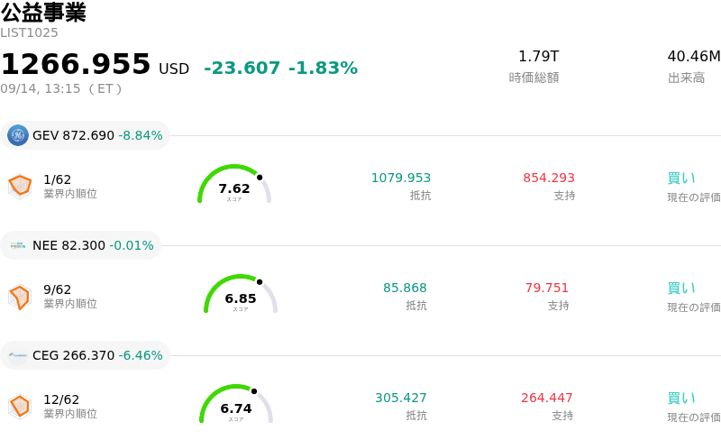
Task: Click the 1266.955 index value
Action: [76, 63]
